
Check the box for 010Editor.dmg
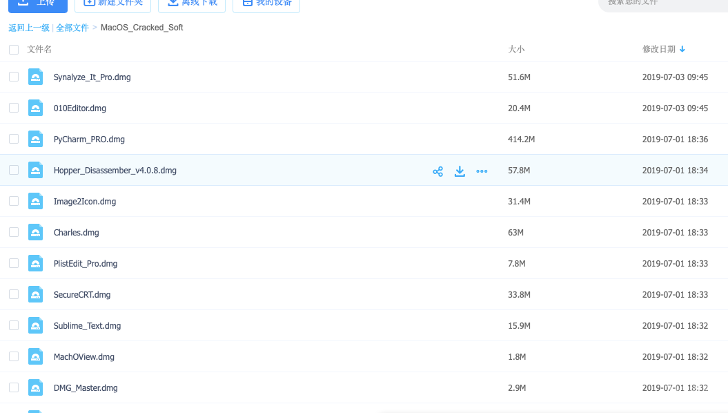point(14,108)
